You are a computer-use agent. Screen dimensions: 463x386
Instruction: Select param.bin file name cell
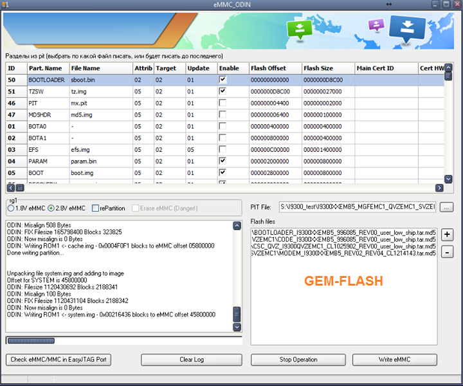[101, 161]
